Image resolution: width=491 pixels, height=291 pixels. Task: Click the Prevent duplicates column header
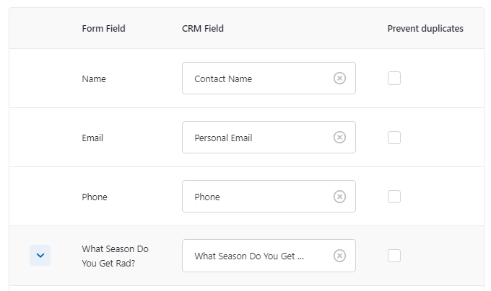pyautogui.click(x=425, y=29)
